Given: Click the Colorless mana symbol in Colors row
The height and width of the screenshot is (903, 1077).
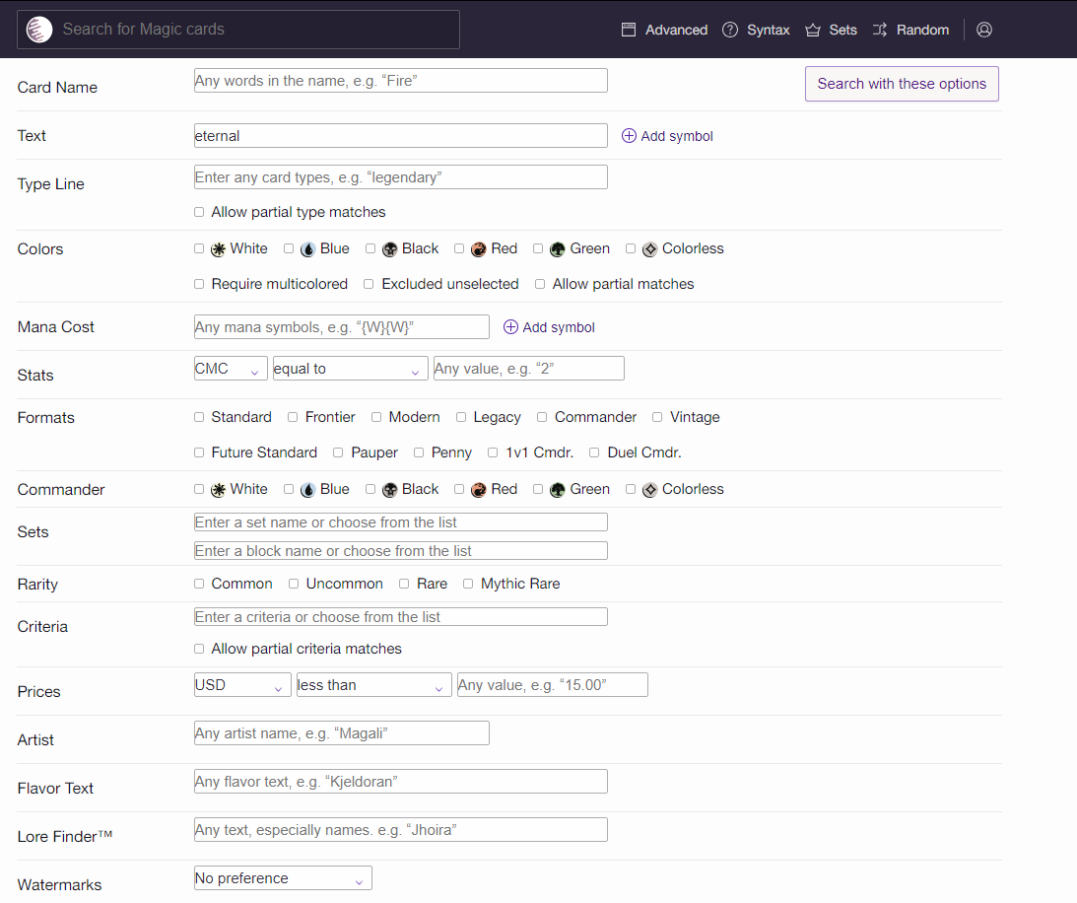Looking at the screenshot, I should pos(649,249).
